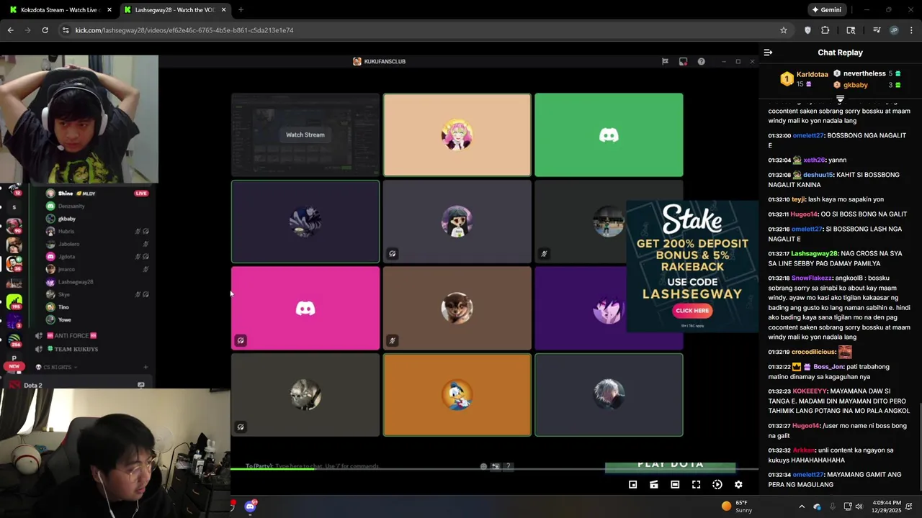Click Arkkan username in chat
922x518 pixels.
pos(803,450)
